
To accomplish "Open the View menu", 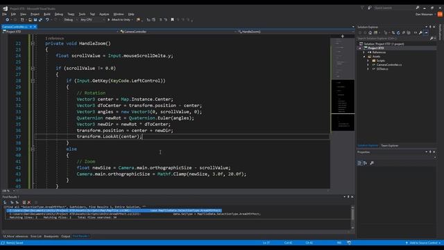I will [x=23, y=14].
